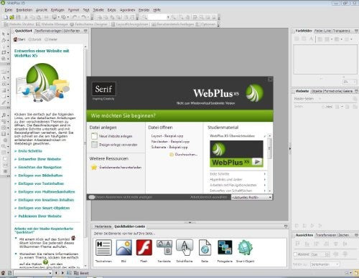Click the Schaltfläche button QuickBuilder icon
This screenshot has height=278, width=359.
(x=185, y=248)
